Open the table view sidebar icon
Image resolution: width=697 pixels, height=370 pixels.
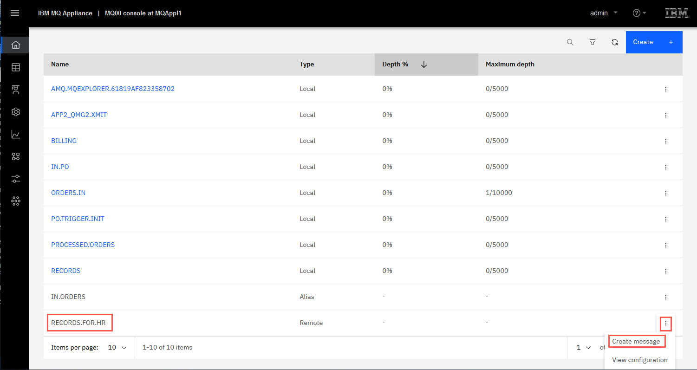(x=16, y=67)
